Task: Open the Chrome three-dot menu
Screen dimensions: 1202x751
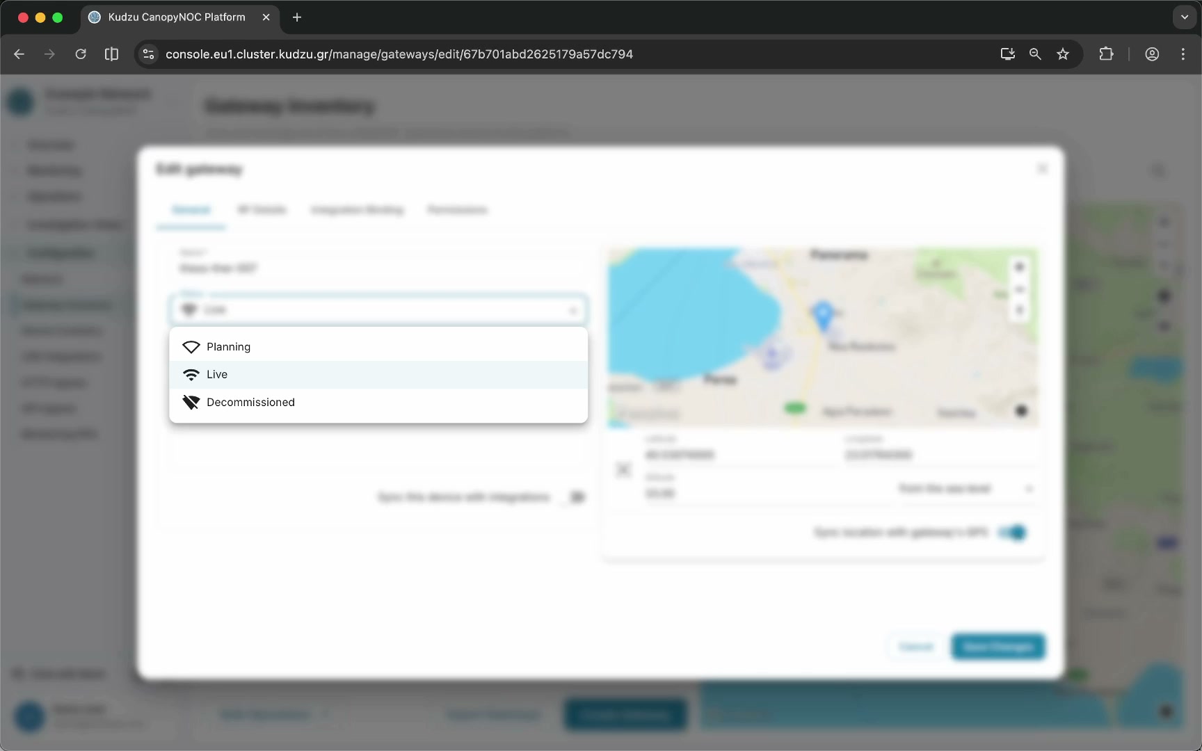Action: pos(1183,54)
